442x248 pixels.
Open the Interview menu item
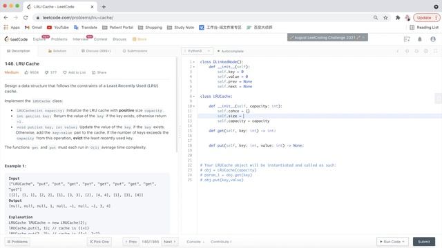pyautogui.click(x=80, y=39)
